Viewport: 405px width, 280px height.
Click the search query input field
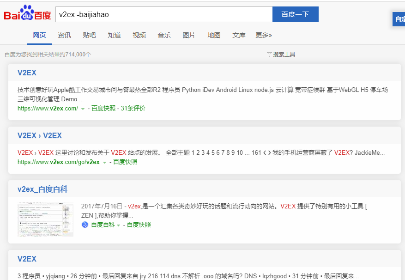(163, 14)
